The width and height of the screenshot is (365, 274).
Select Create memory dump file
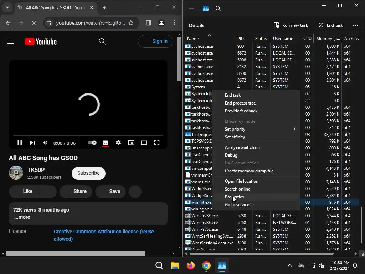pos(249,171)
